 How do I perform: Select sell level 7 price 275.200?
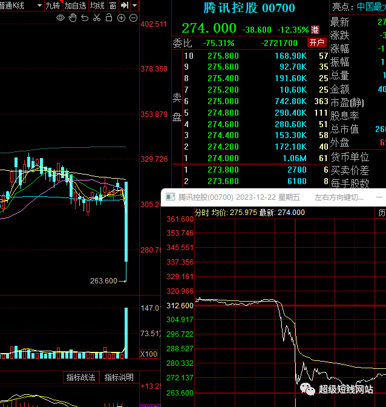pyautogui.click(x=223, y=90)
